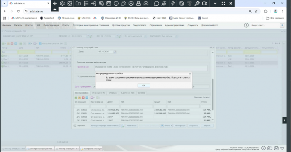Open the БАРС.23-Бухгалтерия bookmark
291x152 pixels.
pyautogui.click(x=24, y=18)
